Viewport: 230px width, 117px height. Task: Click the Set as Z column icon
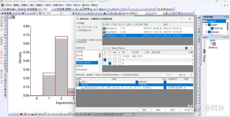[x=137, y=9]
